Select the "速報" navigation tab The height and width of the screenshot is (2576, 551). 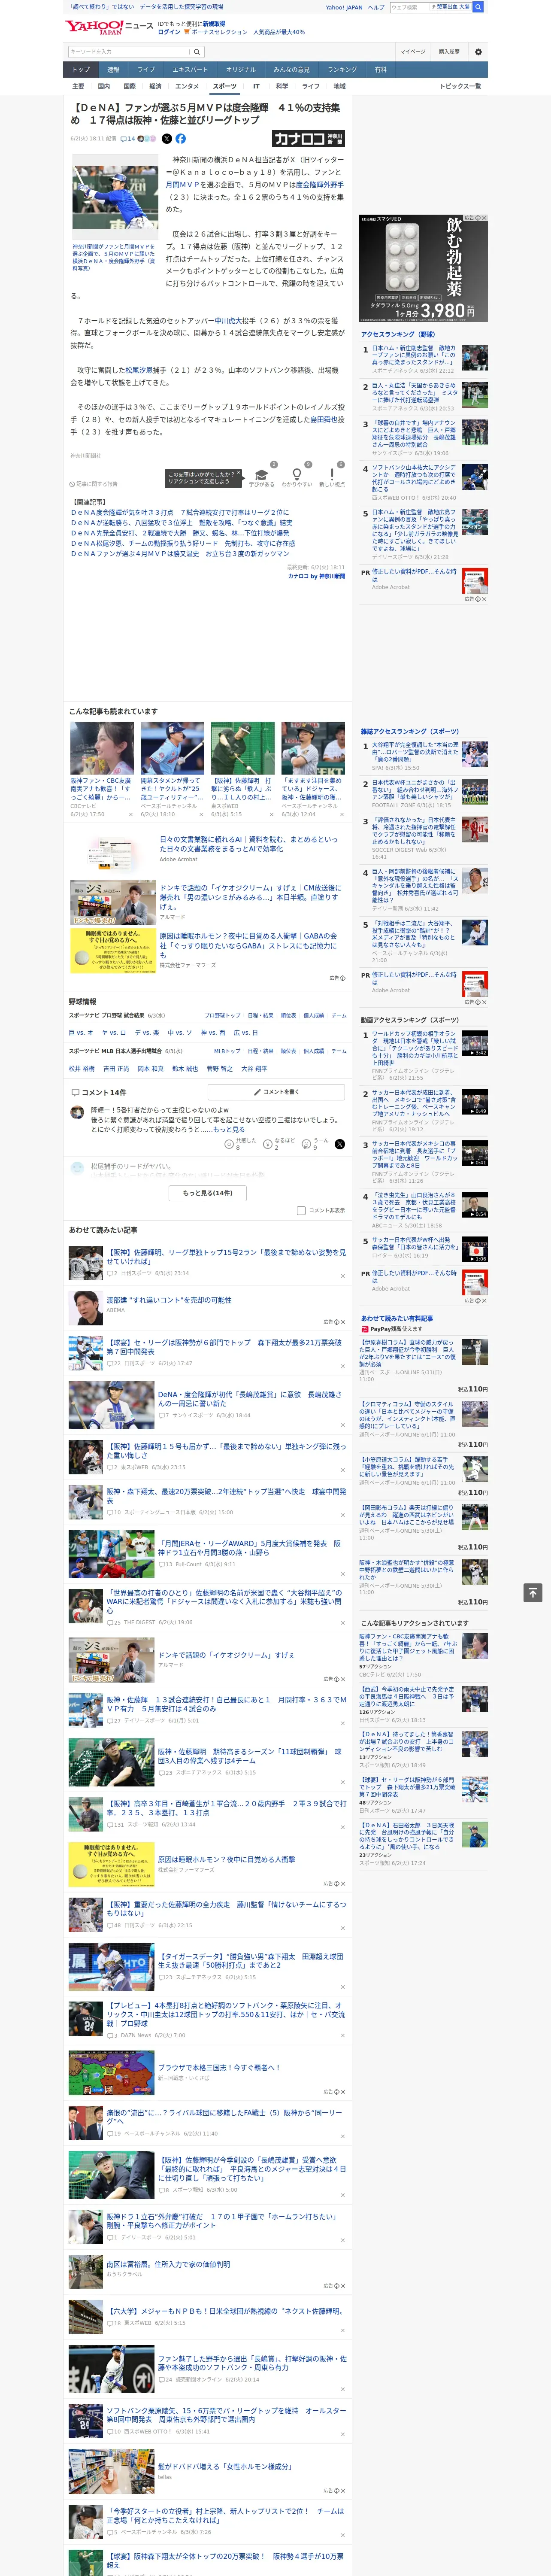[113, 69]
